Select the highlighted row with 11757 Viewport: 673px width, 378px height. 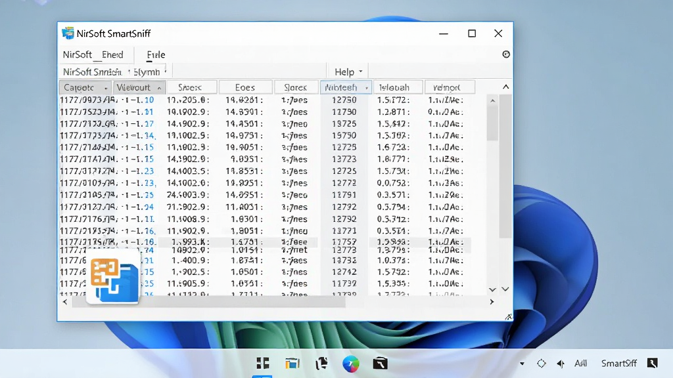point(266,242)
